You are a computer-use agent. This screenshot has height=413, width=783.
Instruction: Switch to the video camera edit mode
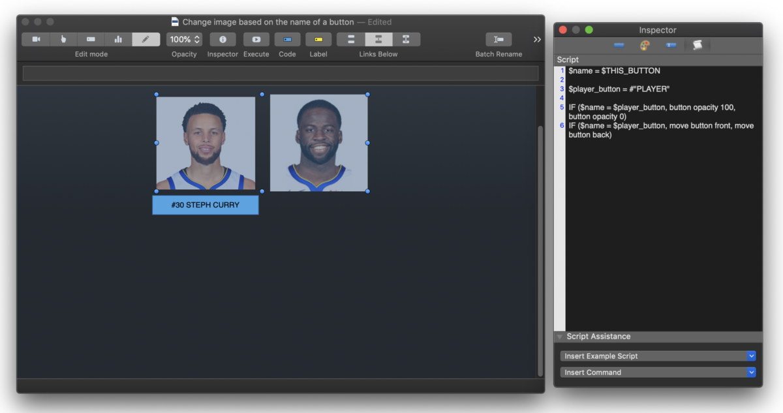35,39
